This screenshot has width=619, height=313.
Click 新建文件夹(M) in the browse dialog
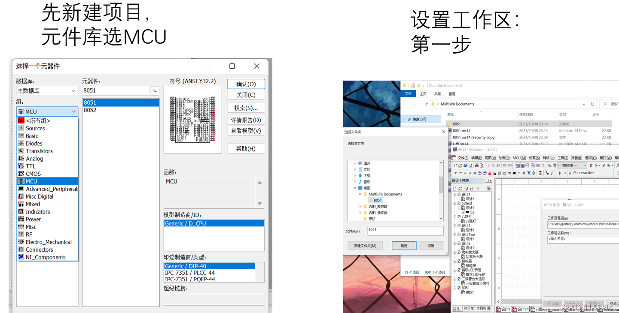[x=365, y=246]
